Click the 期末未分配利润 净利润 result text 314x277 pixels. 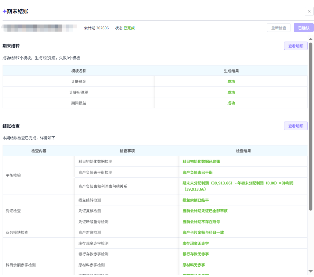238,186
